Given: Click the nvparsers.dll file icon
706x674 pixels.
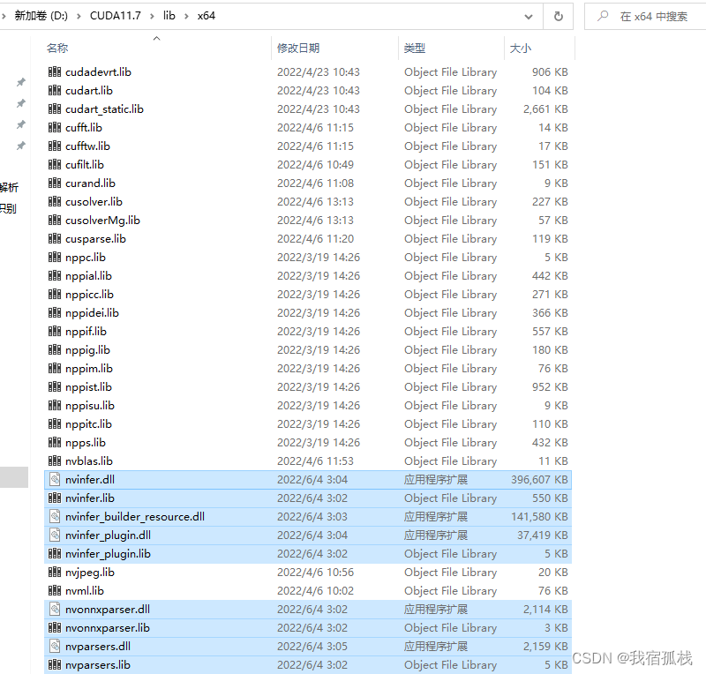Looking at the screenshot, I should coord(55,646).
